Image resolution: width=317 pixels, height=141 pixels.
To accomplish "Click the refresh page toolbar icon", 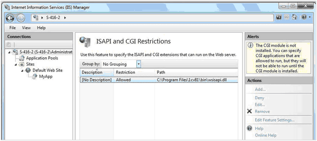I will coord(279,17).
